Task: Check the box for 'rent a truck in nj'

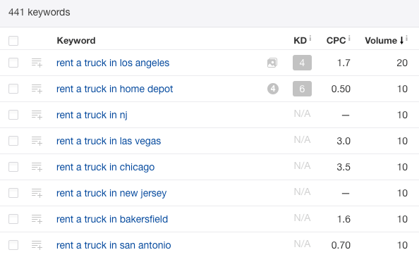Action: (x=13, y=115)
